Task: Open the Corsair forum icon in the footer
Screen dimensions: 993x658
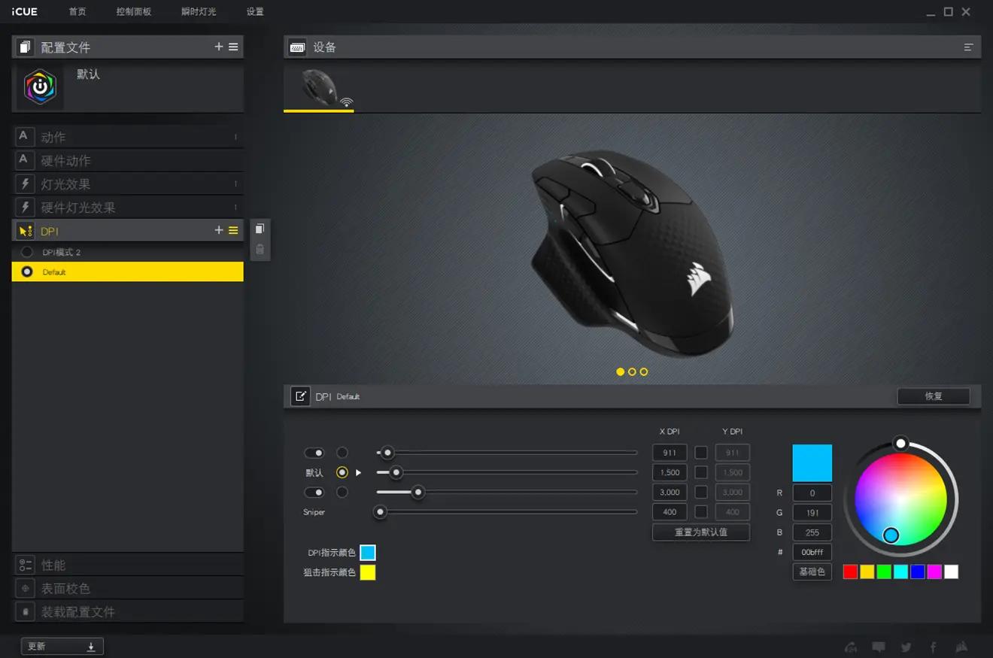Action: coord(851,647)
